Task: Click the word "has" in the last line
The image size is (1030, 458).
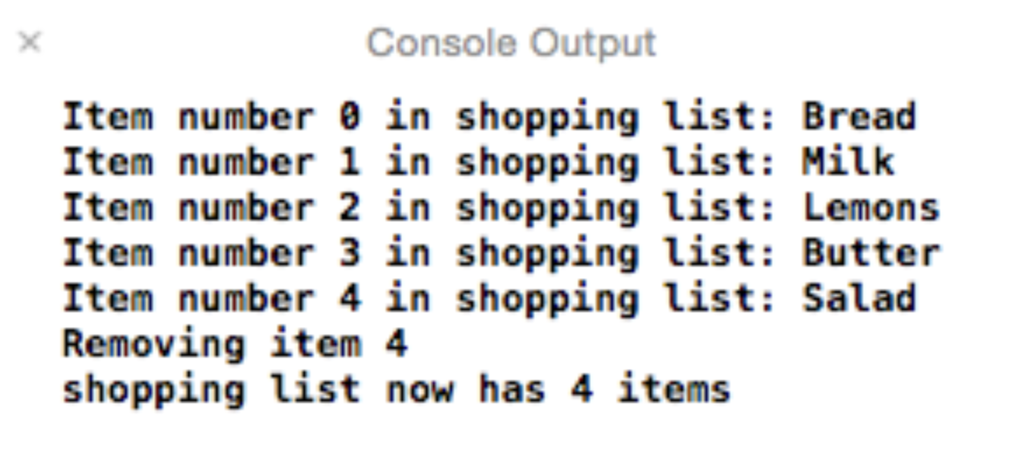Action: [x=512, y=389]
